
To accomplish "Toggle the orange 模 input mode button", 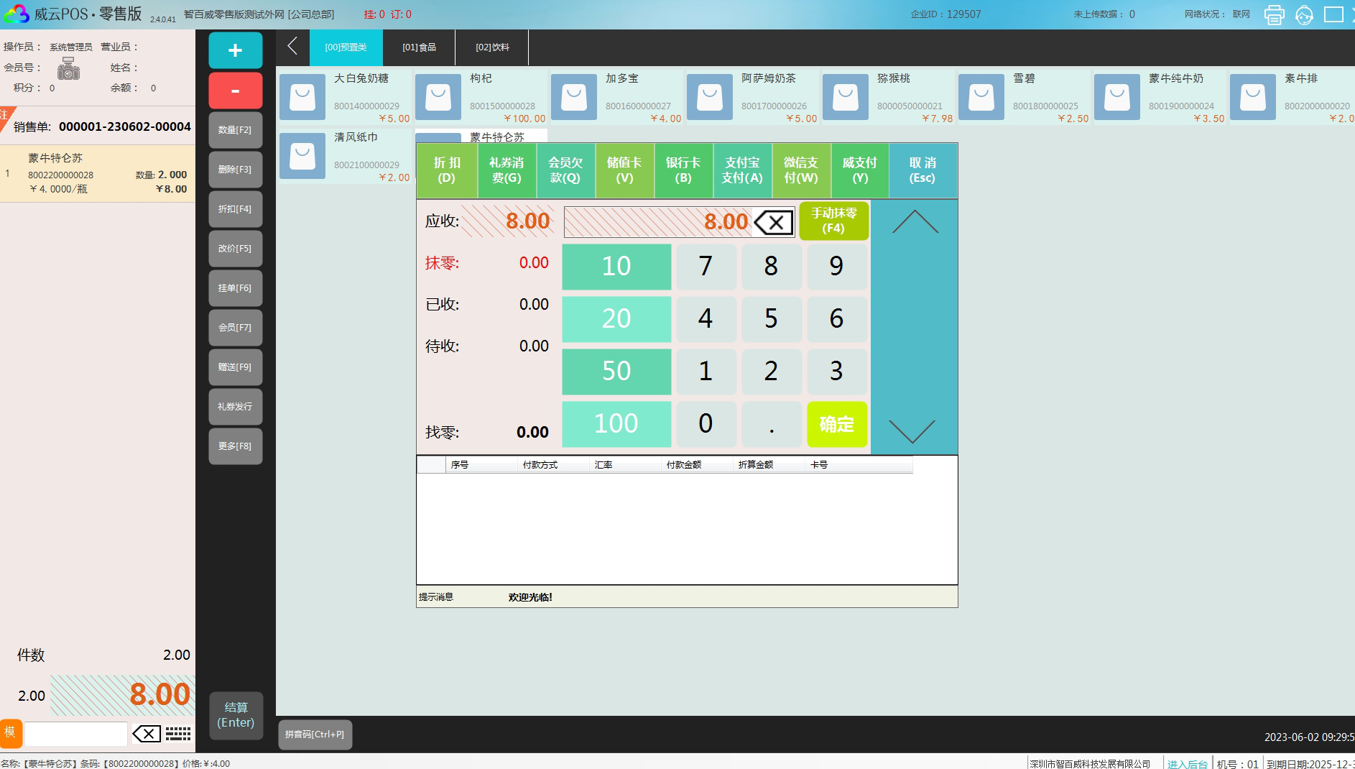I will pos(11,733).
